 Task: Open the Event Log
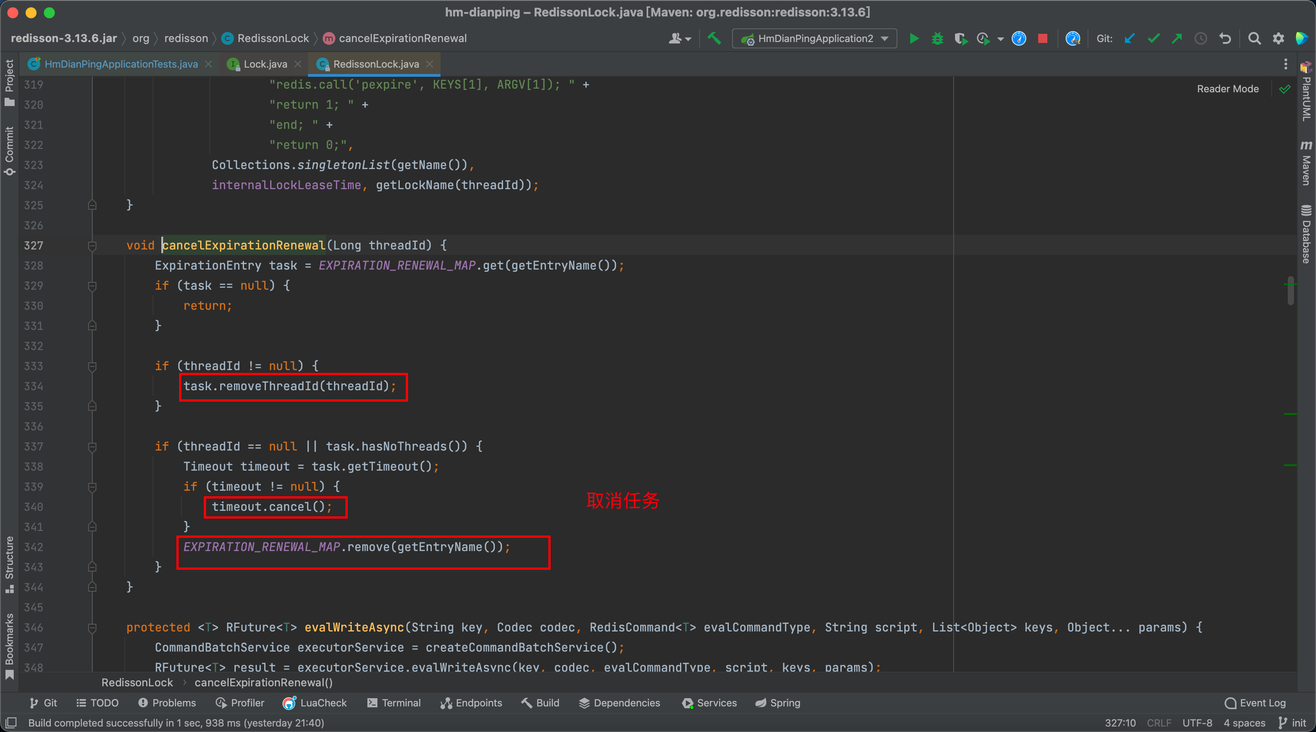click(x=1255, y=703)
